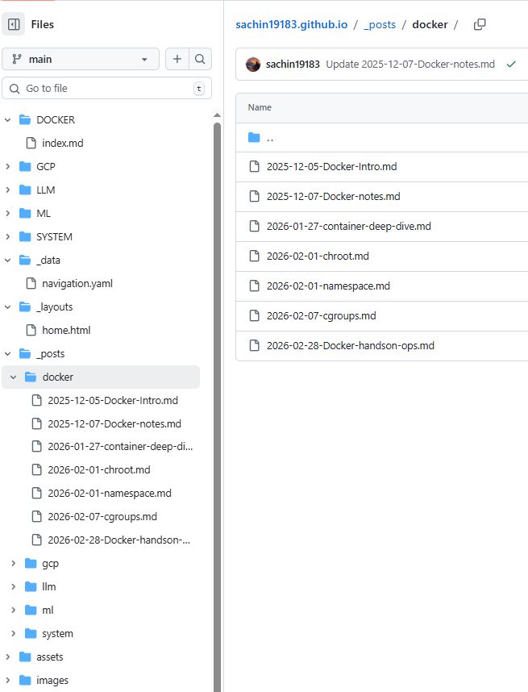The width and height of the screenshot is (528, 692).
Task: Click the plus icon to add a file
Action: (x=177, y=59)
